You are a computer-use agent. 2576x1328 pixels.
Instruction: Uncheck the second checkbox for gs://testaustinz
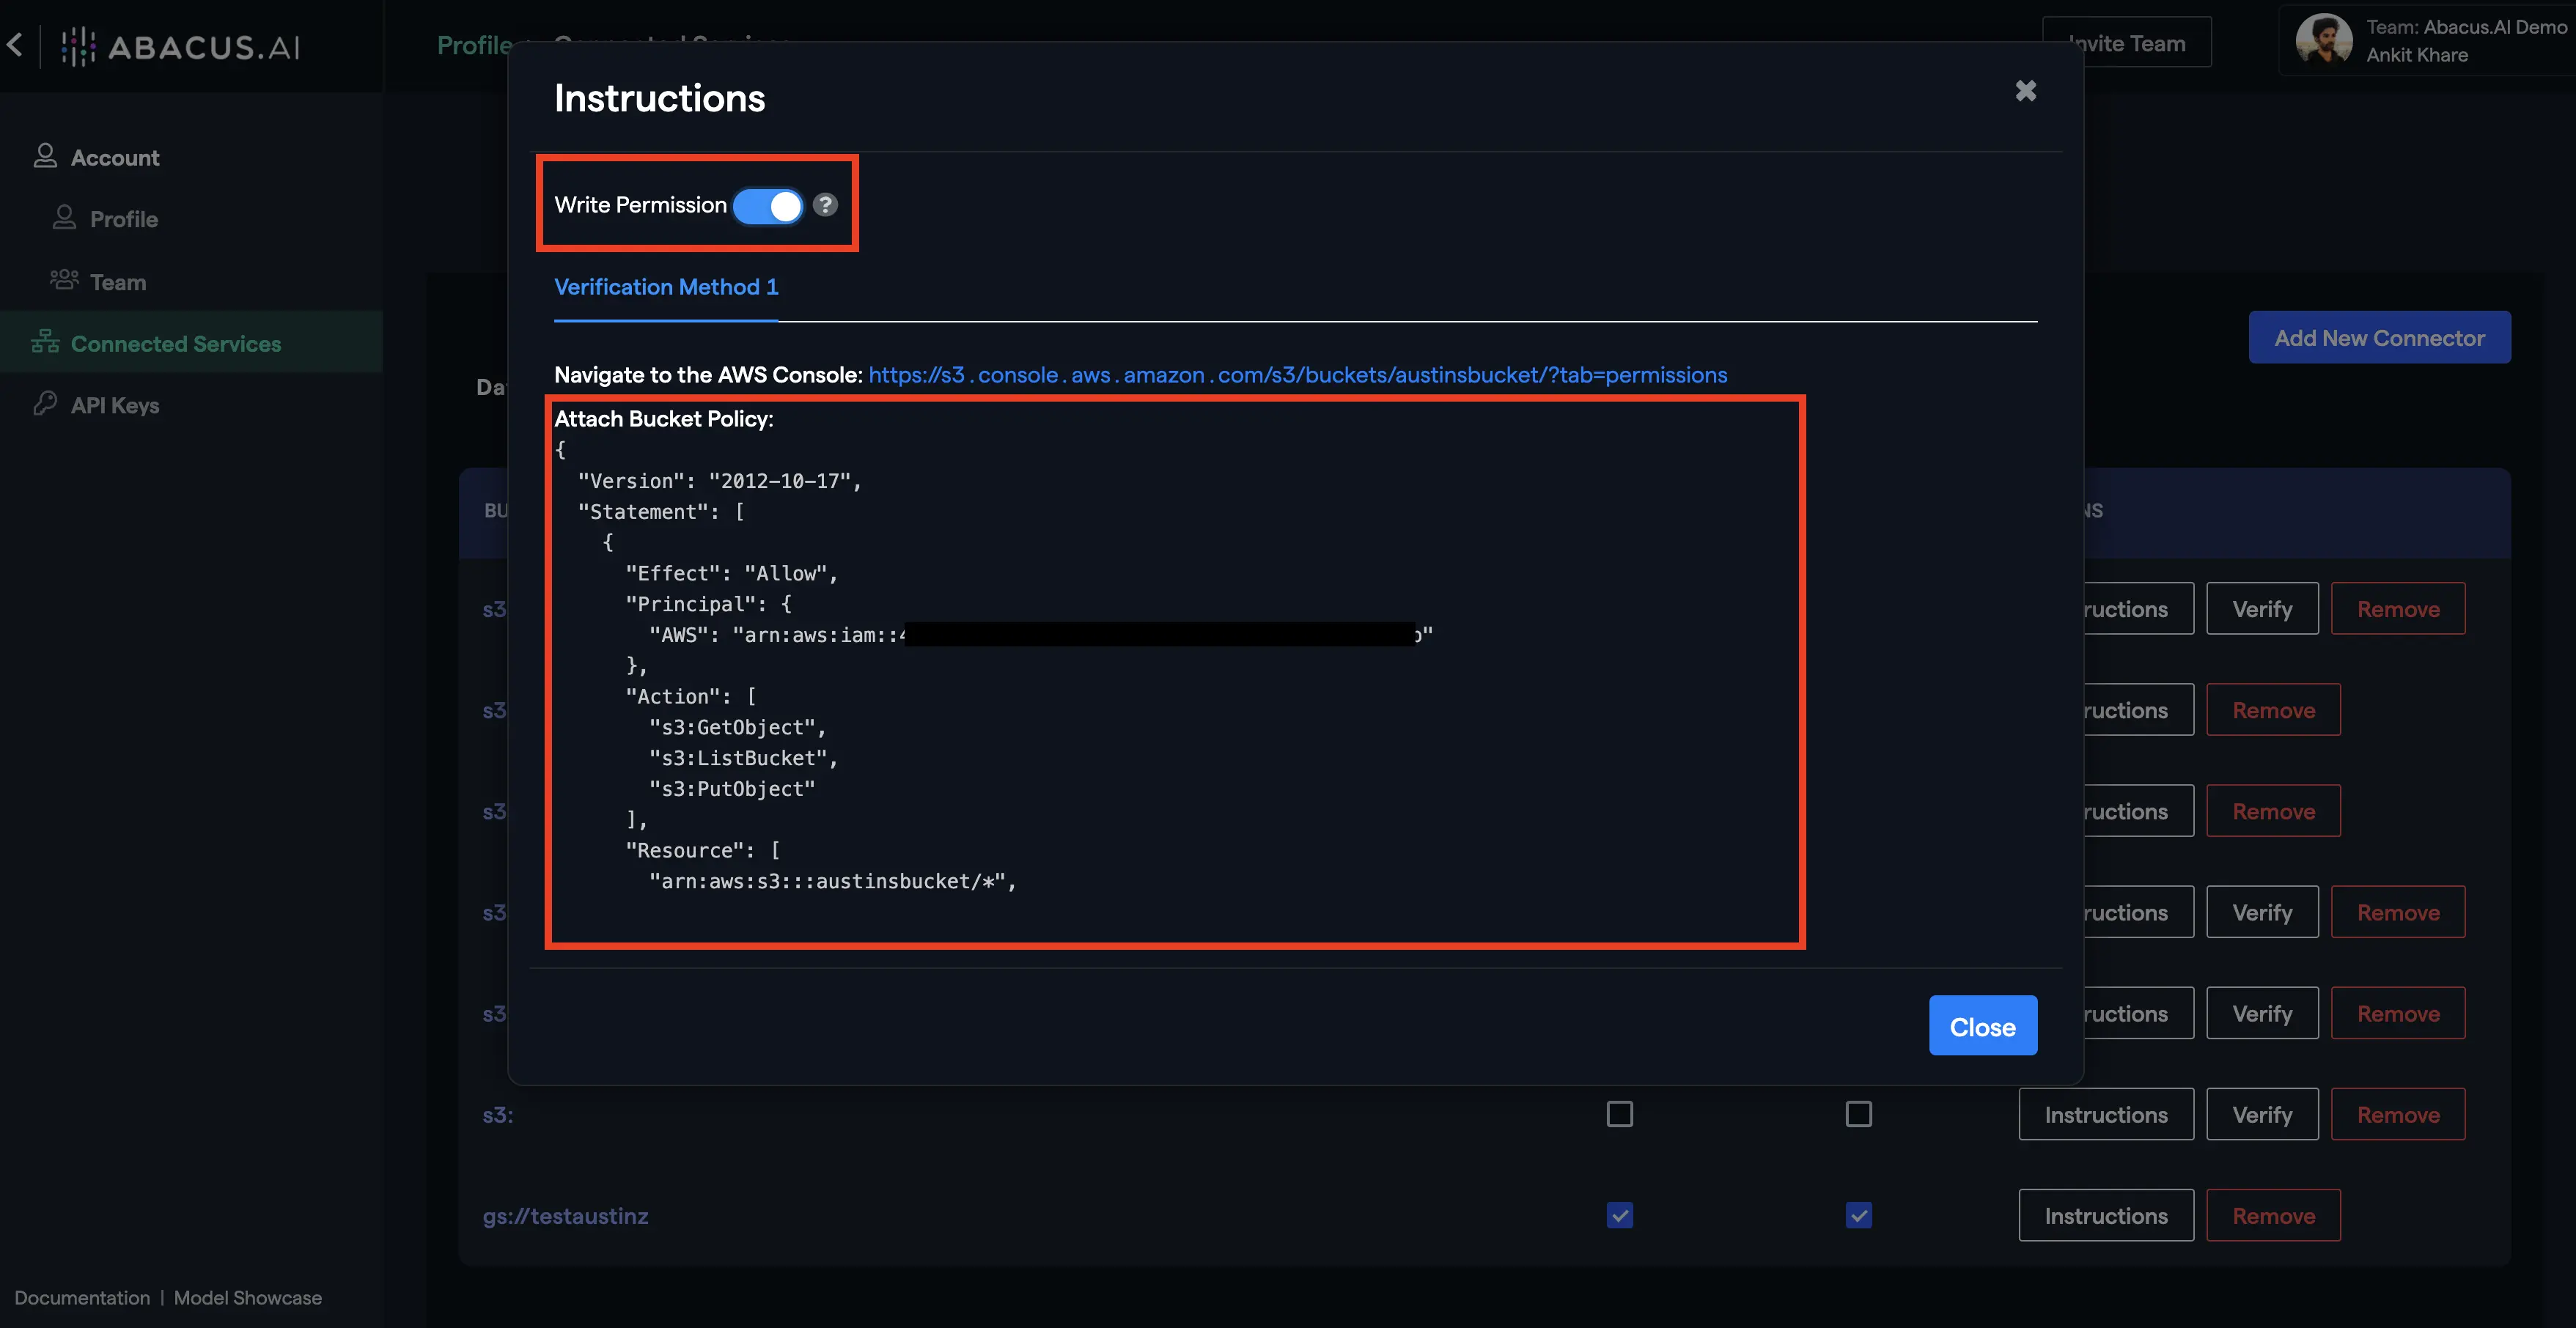click(1858, 1215)
